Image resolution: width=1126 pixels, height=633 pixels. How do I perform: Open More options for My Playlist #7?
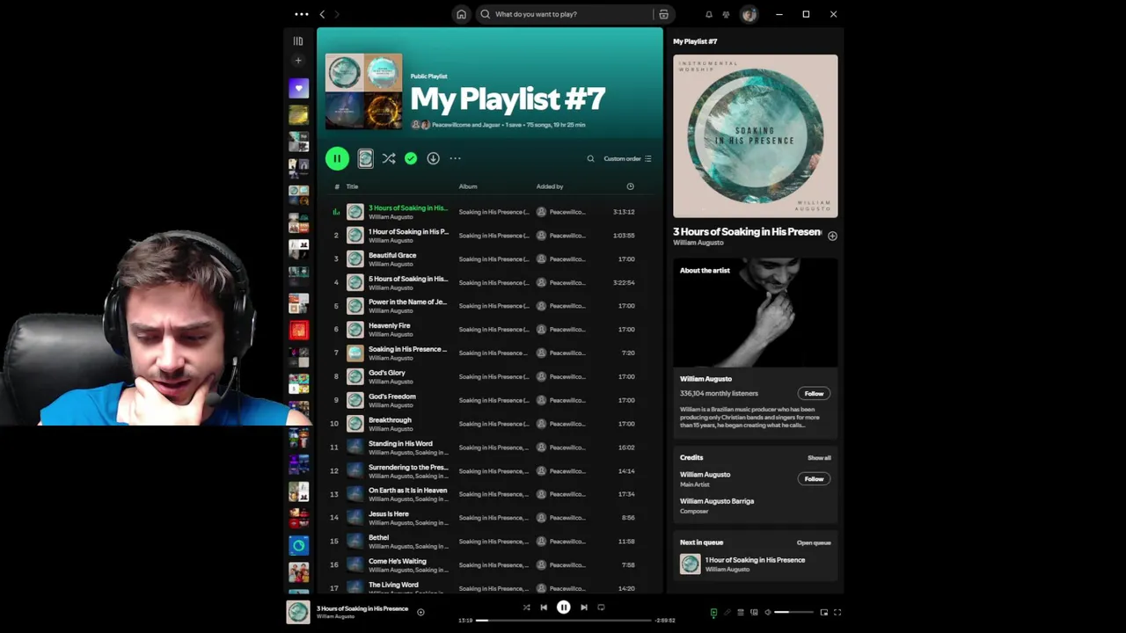pos(455,158)
